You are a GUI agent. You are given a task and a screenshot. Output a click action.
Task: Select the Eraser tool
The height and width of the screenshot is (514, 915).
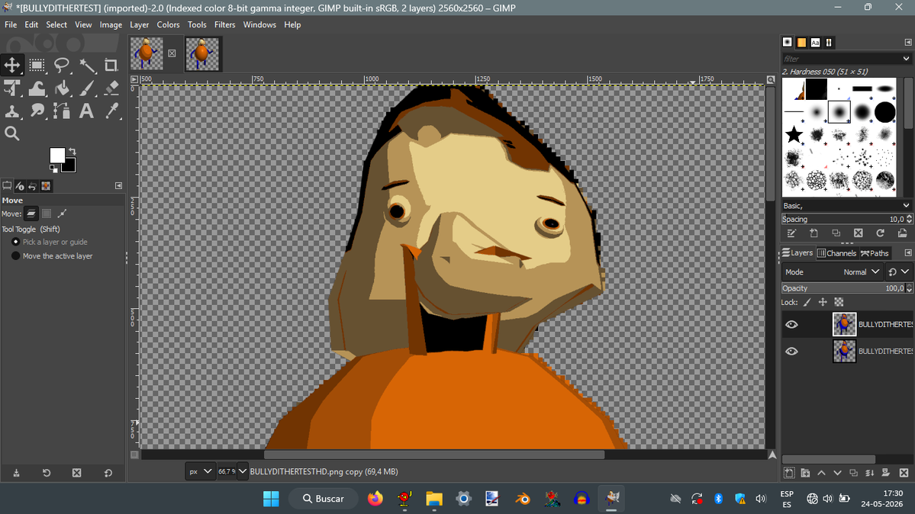(111, 88)
